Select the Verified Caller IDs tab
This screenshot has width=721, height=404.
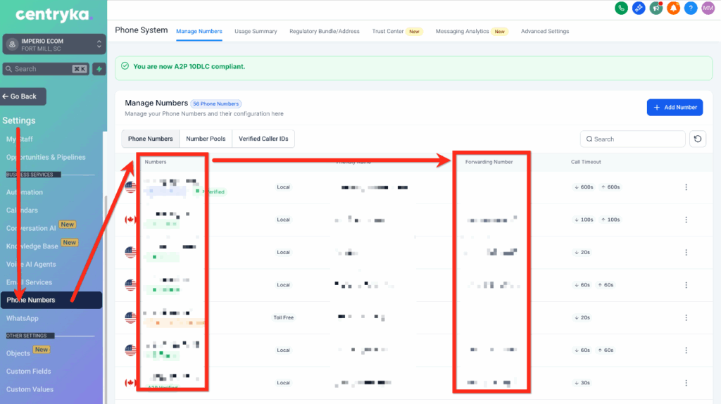(263, 139)
